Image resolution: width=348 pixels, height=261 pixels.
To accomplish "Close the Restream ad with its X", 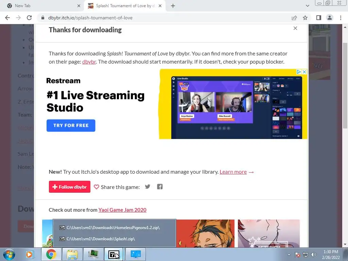I will pyautogui.click(x=304, y=72).
